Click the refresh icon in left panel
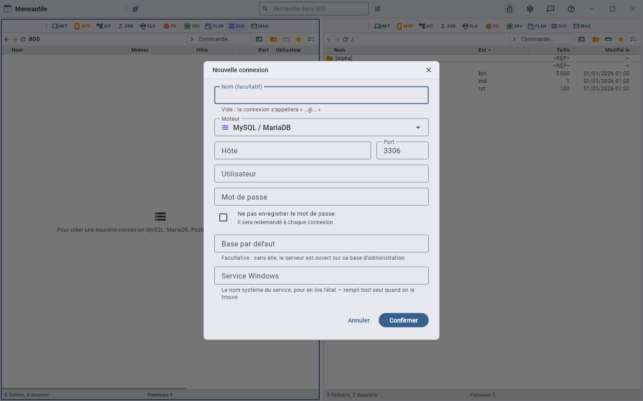Viewport: 643px width, 401px height. (x=23, y=39)
